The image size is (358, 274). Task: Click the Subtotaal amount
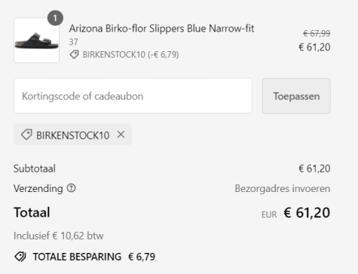point(314,169)
